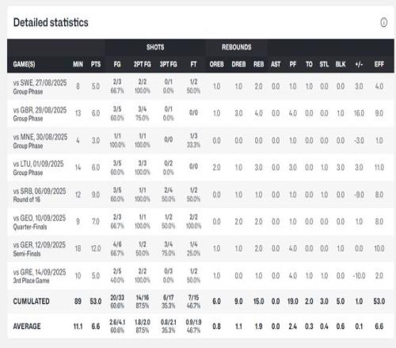This screenshot has width=396, height=348.
Task: Click the CUMULATED row label
Action: coord(31,301)
